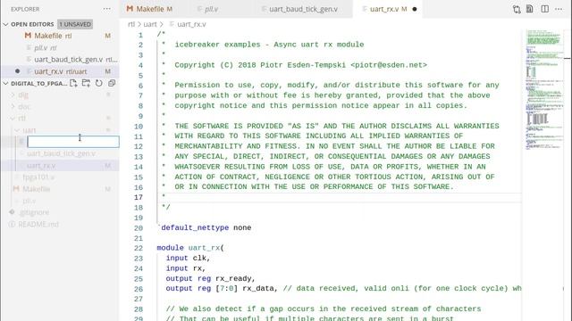This screenshot has height=321, width=572.
Task: Click the EXPLORER panel title
Action: pyautogui.click(x=25, y=9)
